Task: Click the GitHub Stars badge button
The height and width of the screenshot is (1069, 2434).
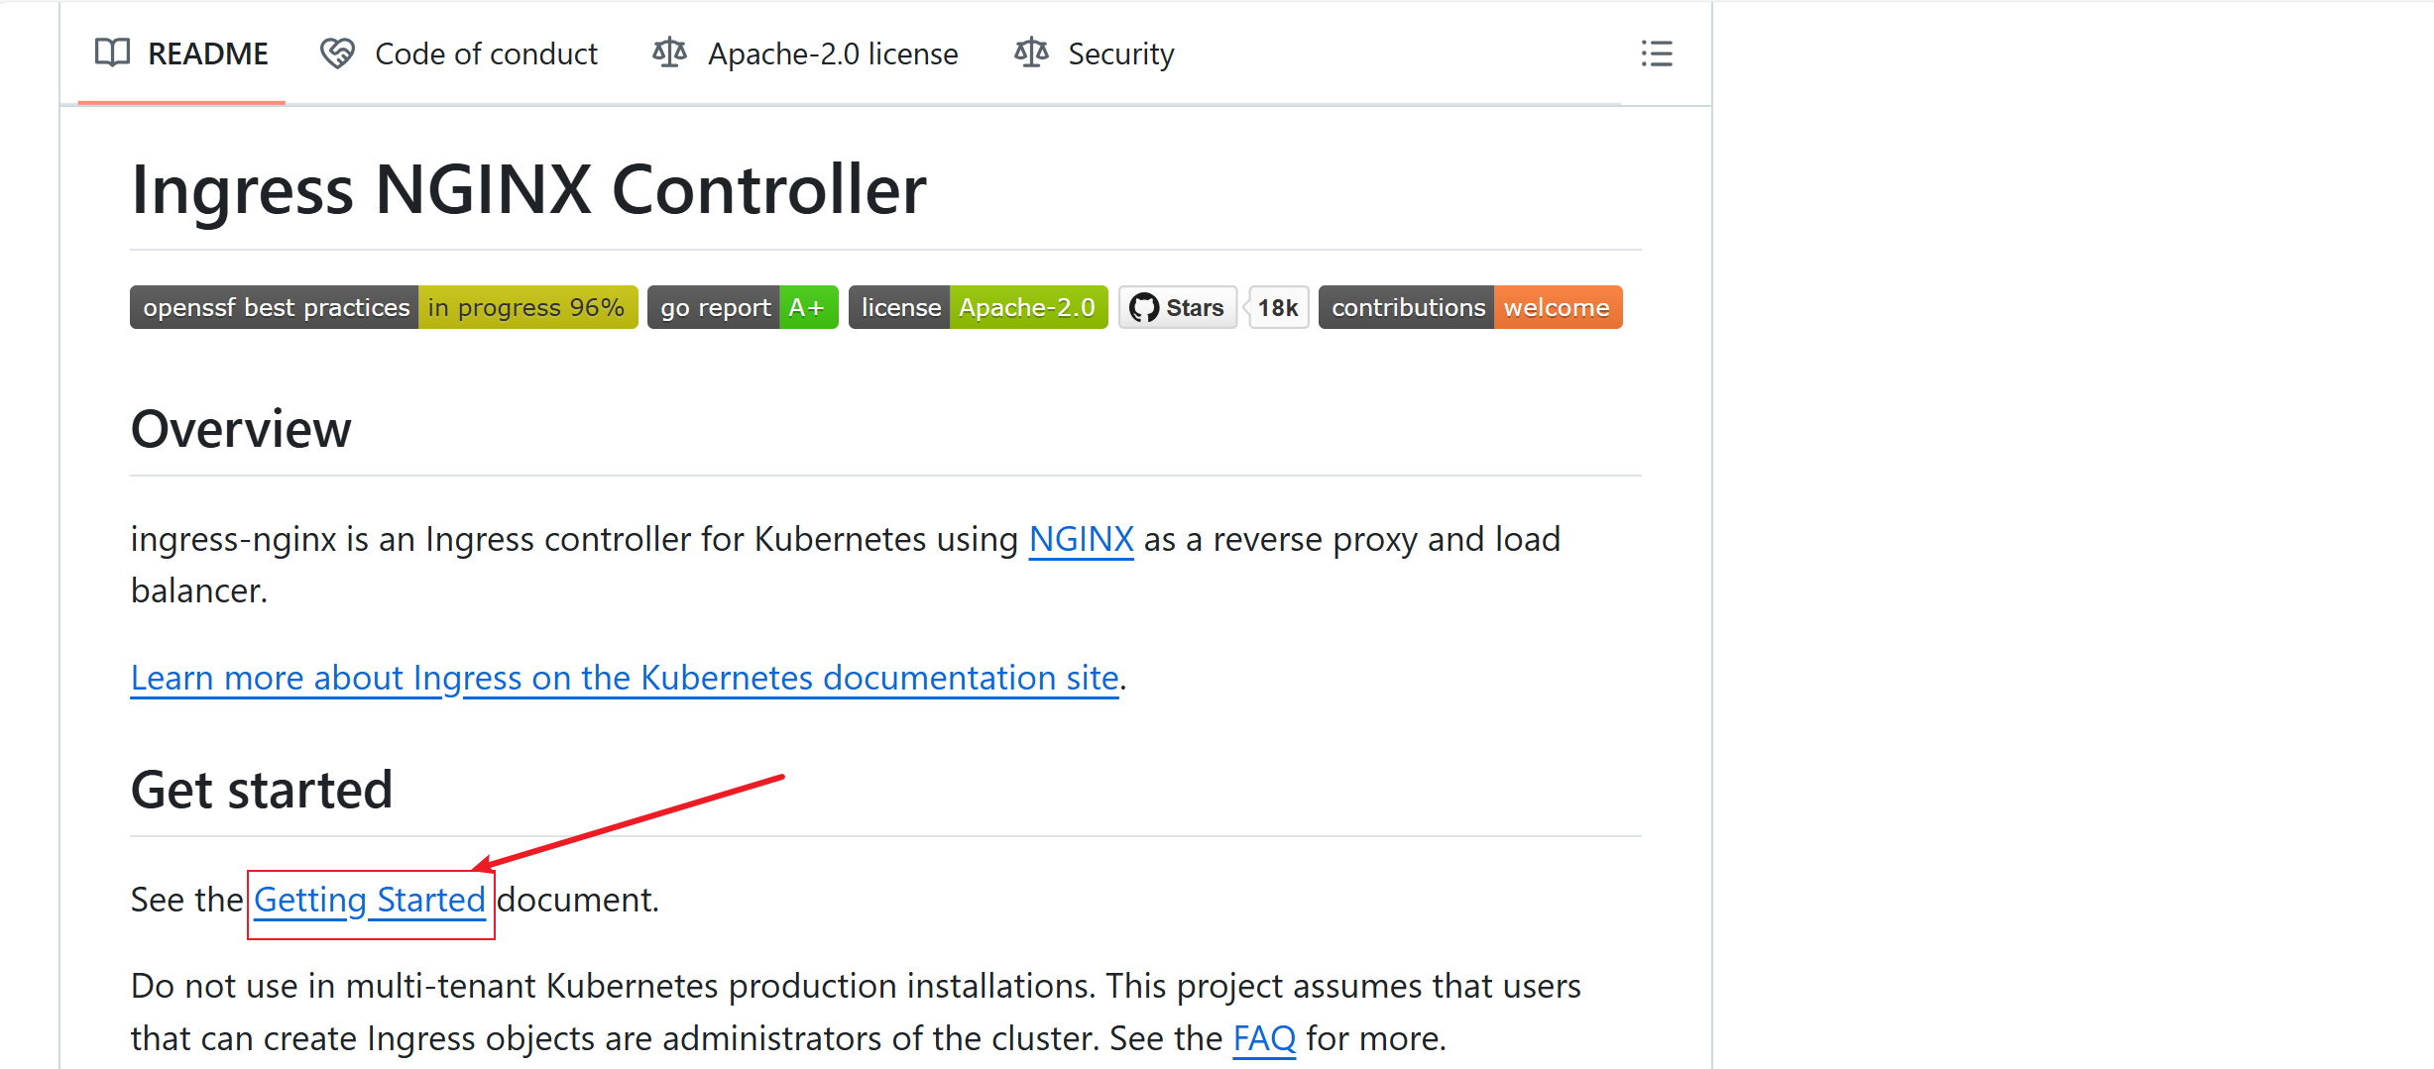Action: pos(1178,307)
